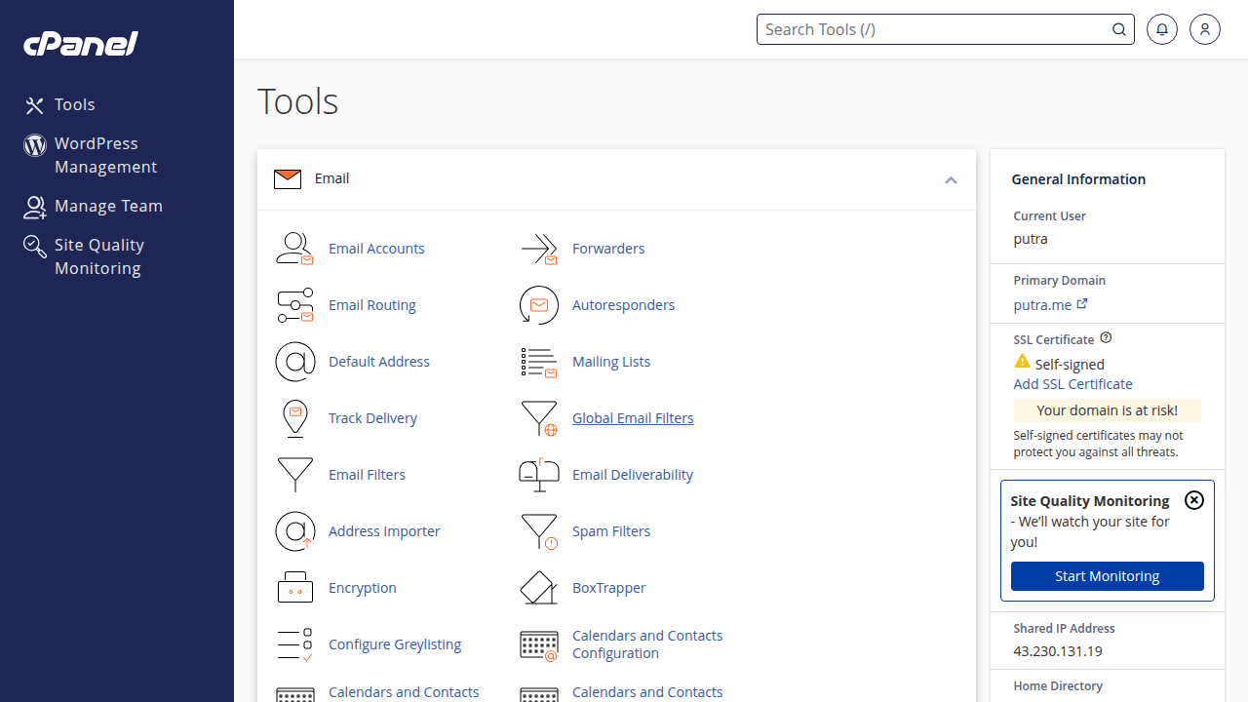
Task: Click the Mailing Lists icon
Action: coord(538,362)
